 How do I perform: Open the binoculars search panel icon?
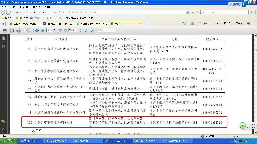(3, 47)
